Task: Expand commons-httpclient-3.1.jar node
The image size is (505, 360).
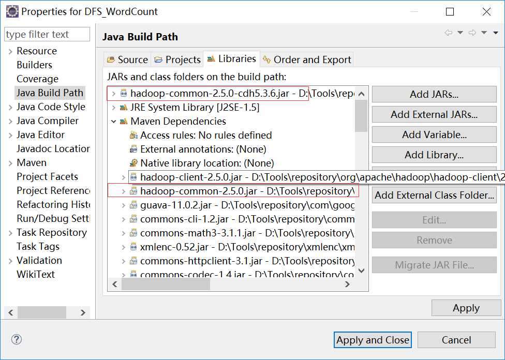Action: click(123, 261)
